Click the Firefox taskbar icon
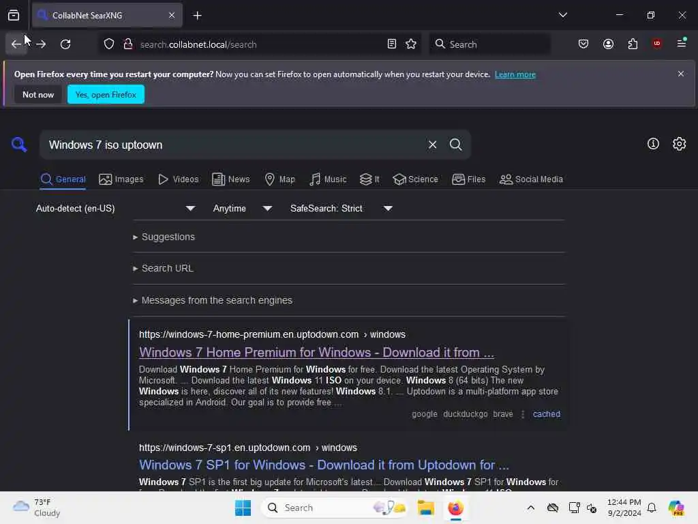 455,508
